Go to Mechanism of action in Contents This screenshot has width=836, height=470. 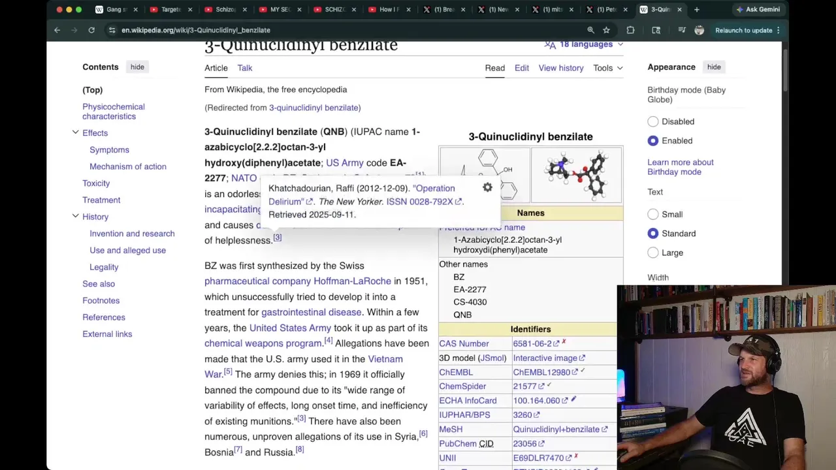pos(128,166)
